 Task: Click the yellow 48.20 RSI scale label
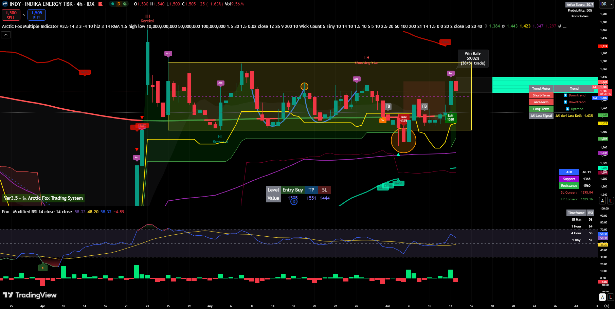(603, 244)
